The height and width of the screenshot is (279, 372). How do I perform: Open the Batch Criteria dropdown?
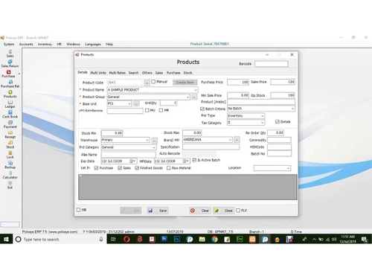tap(292, 109)
